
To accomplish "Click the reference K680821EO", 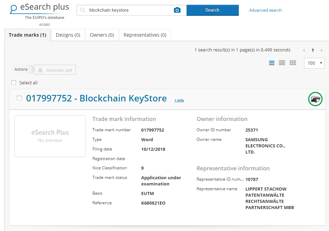I will (153, 203).
